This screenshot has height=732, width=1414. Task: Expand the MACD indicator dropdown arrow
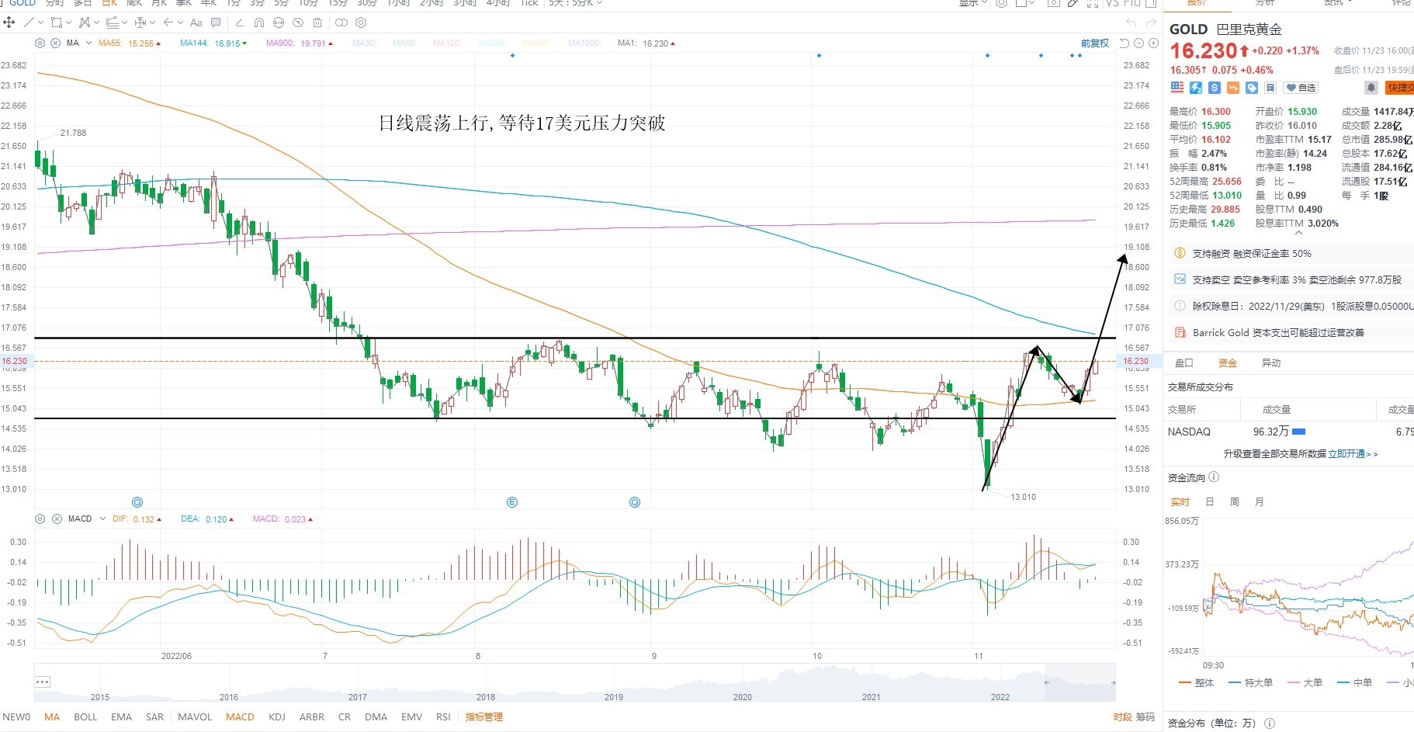pyautogui.click(x=102, y=519)
